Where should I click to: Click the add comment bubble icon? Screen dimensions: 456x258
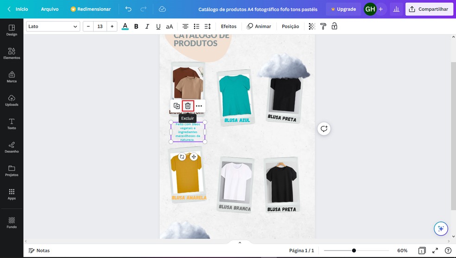[324, 129]
